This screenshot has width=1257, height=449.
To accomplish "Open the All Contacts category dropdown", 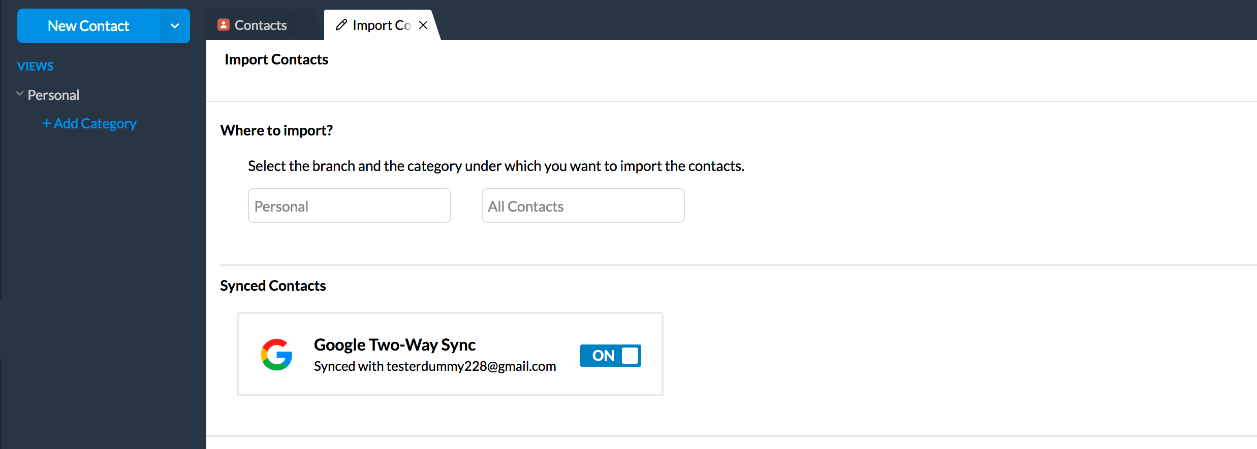I will (583, 205).
